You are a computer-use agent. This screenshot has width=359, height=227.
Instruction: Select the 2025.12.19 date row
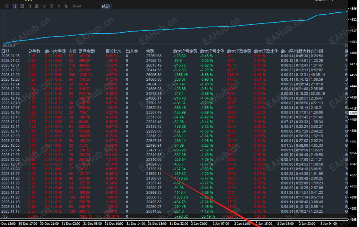pyautogui.click(x=10, y=98)
